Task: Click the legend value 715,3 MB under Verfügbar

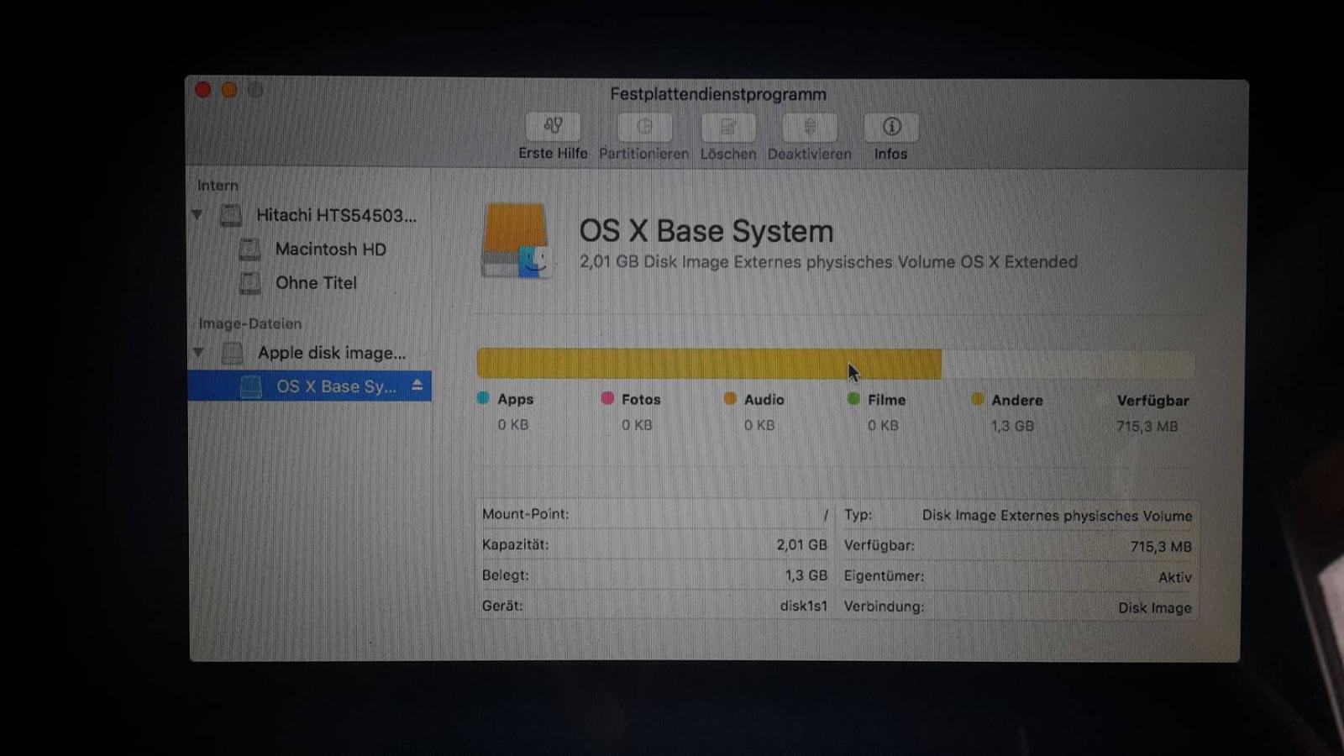Action: pos(1147,426)
